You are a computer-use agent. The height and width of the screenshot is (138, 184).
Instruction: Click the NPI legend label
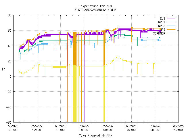[x=163, y=30]
